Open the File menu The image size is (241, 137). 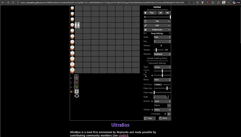click(x=157, y=21)
